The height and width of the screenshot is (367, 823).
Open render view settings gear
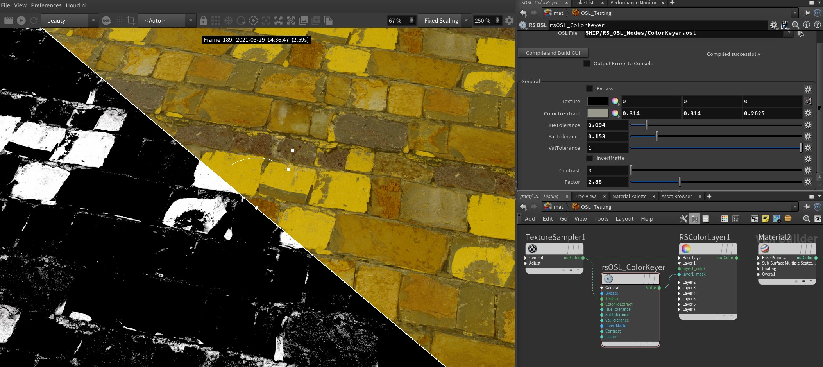[x=509, y=20]
